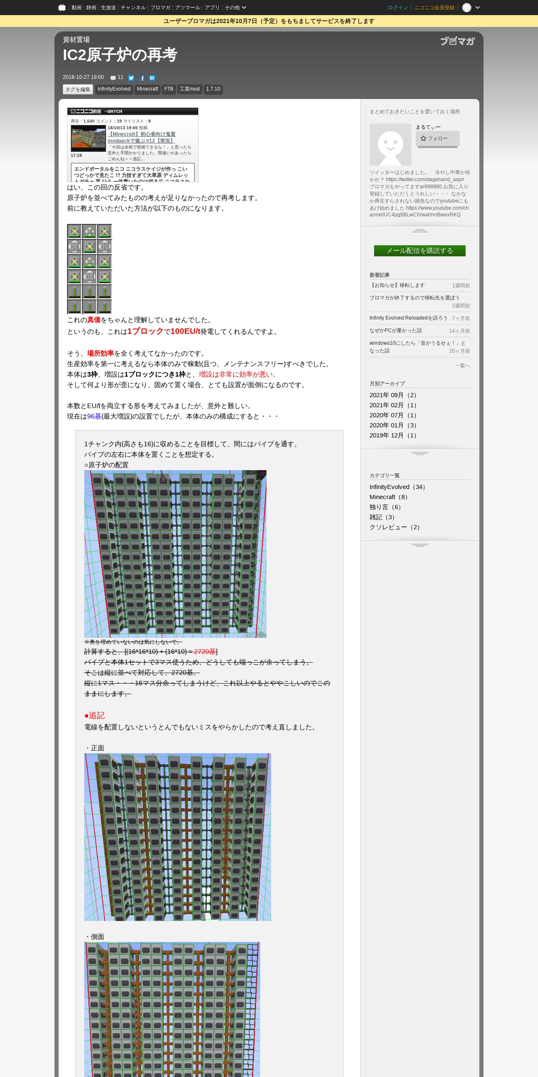538x1077 pixels.
Task: Click the service termination notice banner
Action: (x=269, y=21)
